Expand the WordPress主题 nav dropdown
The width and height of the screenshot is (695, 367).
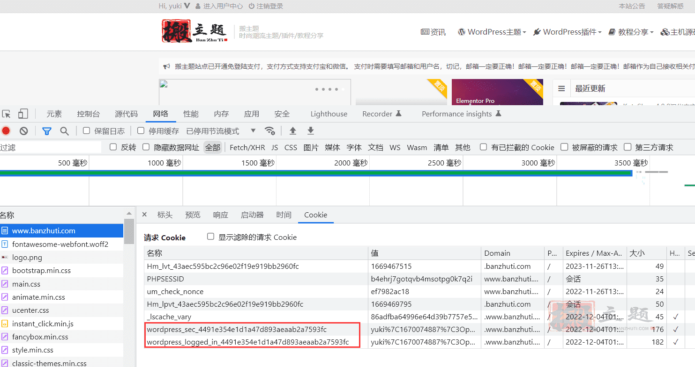coord(492,32)
